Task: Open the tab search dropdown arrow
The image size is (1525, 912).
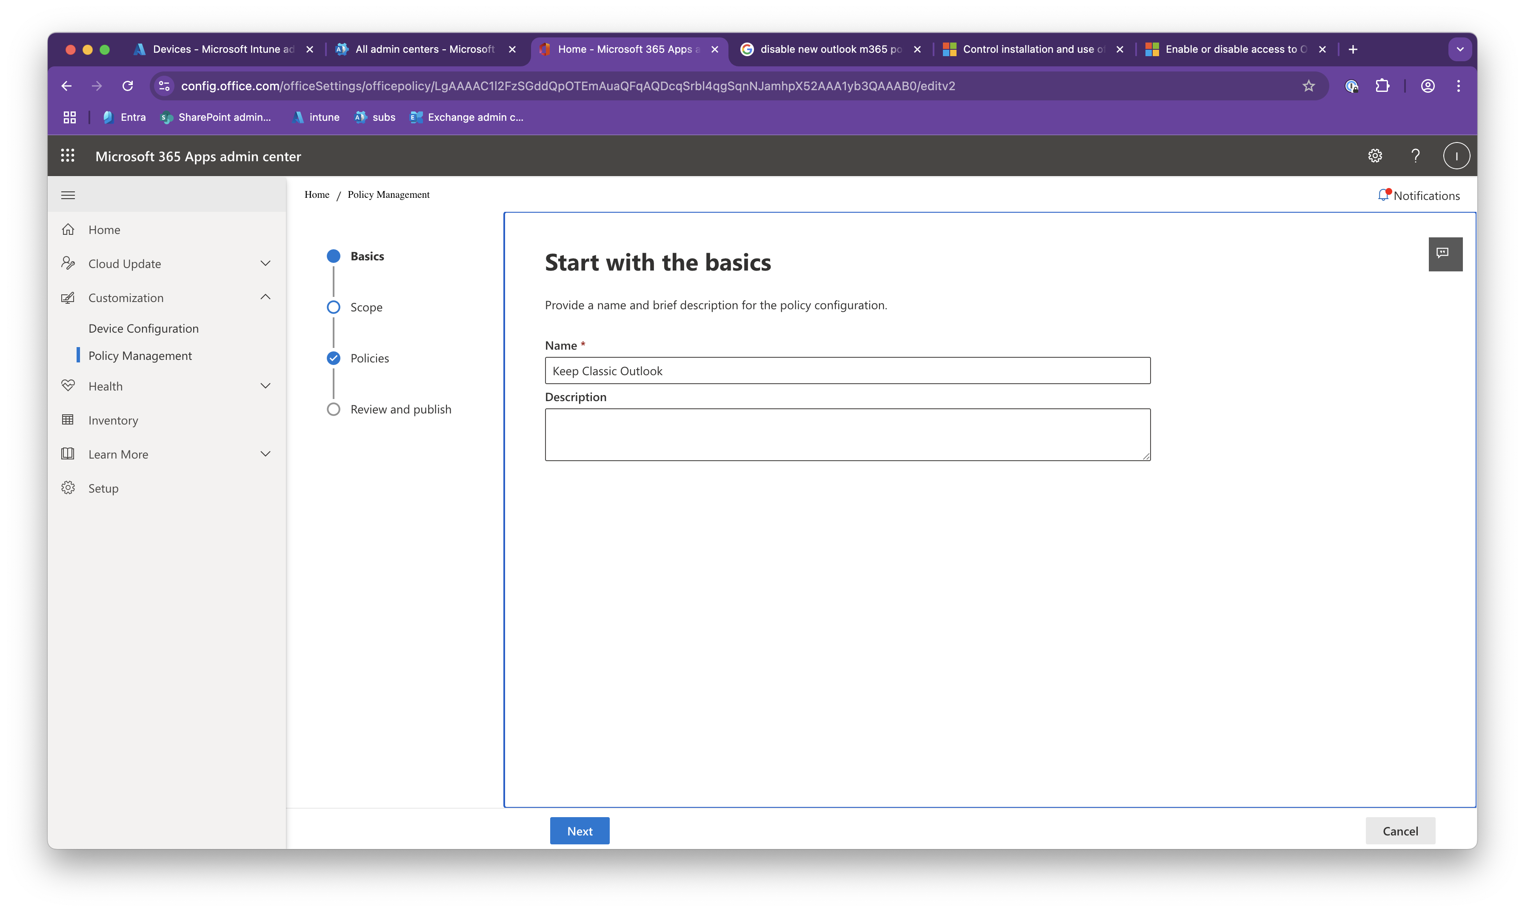Action: click(1460, 49)
